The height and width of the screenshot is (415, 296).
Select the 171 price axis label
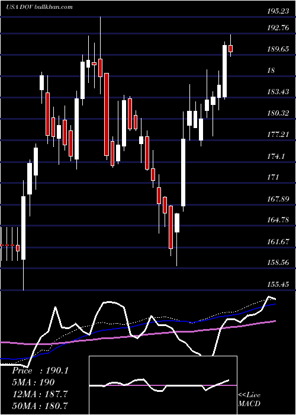coord(273,177)
